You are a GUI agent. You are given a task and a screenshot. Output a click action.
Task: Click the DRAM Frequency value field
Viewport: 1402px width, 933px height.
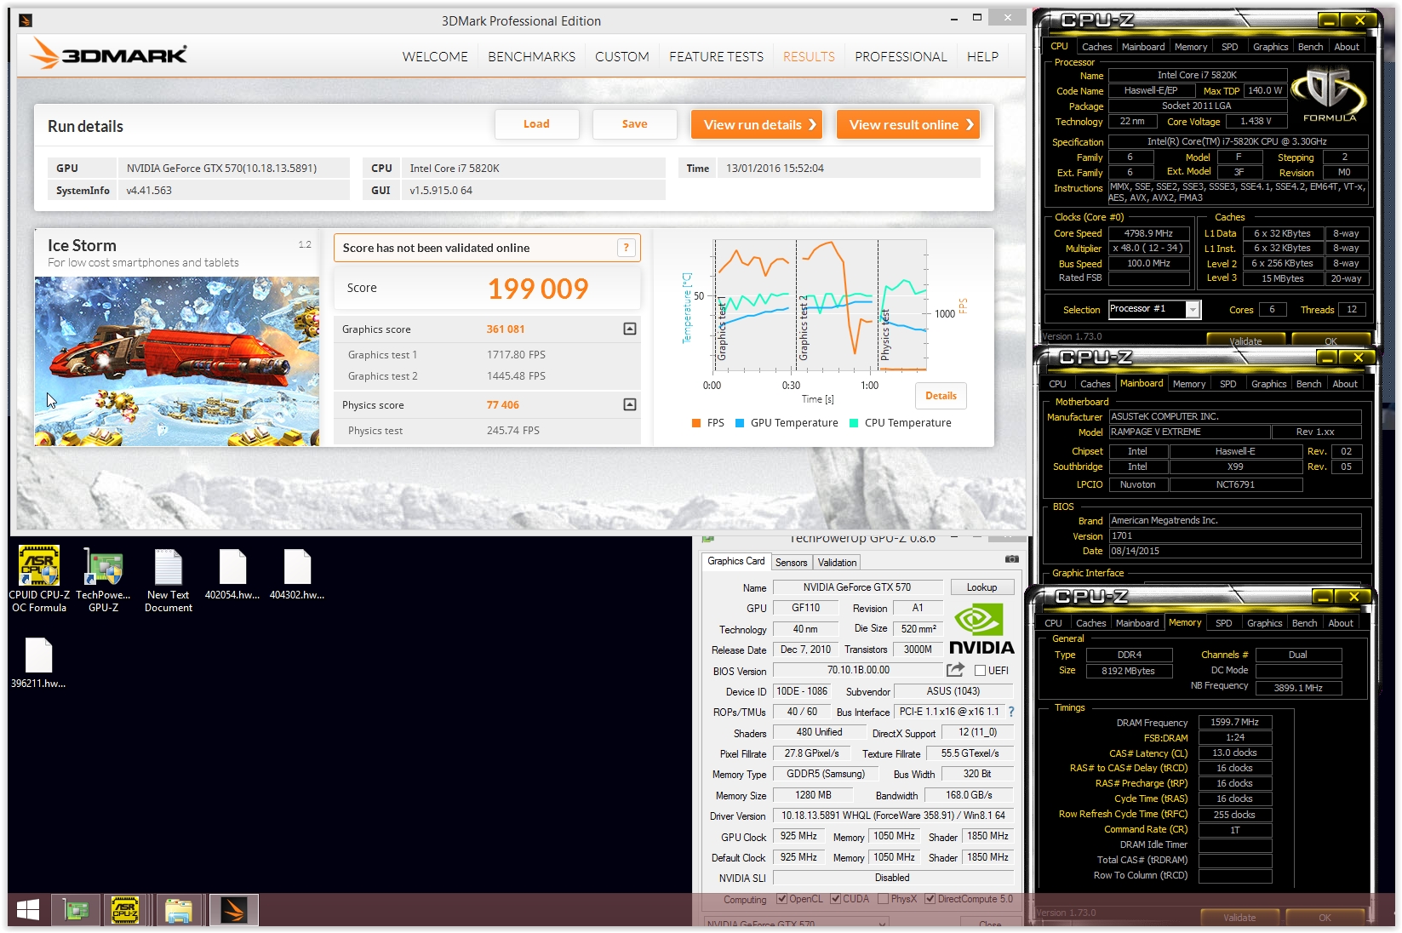1234,722
